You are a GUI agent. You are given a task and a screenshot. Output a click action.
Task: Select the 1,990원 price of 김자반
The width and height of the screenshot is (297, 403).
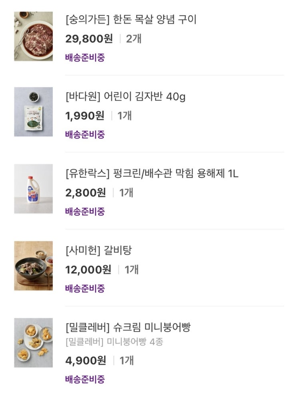tap(85, 116)
